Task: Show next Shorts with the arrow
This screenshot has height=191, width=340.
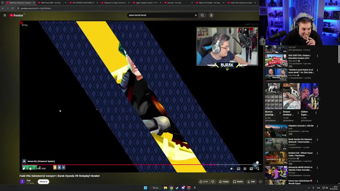Action: pyautogui.click(x=318, y=99)
